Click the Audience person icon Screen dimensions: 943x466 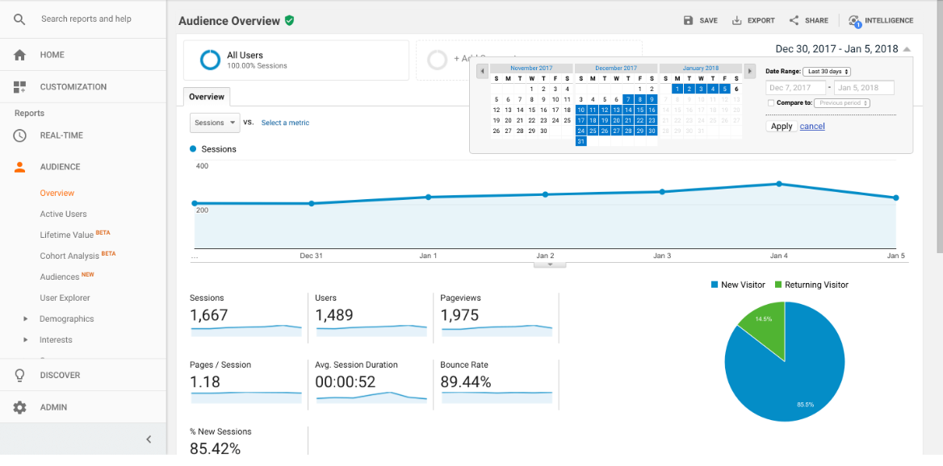coord(18,167)
